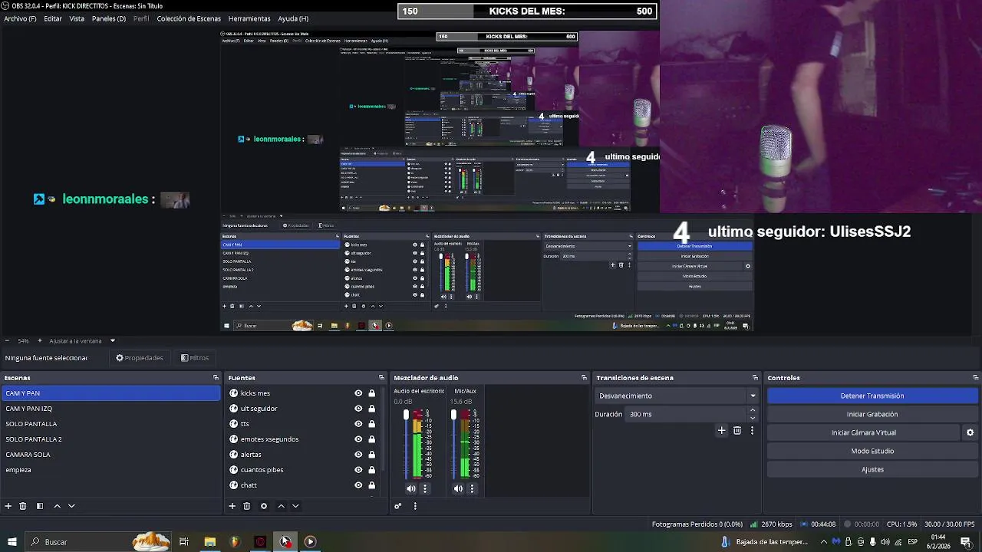This screenshot has height=552, width=982.
Task: Pop out the Fuentes dock
Action: click(x=381, y=378)
